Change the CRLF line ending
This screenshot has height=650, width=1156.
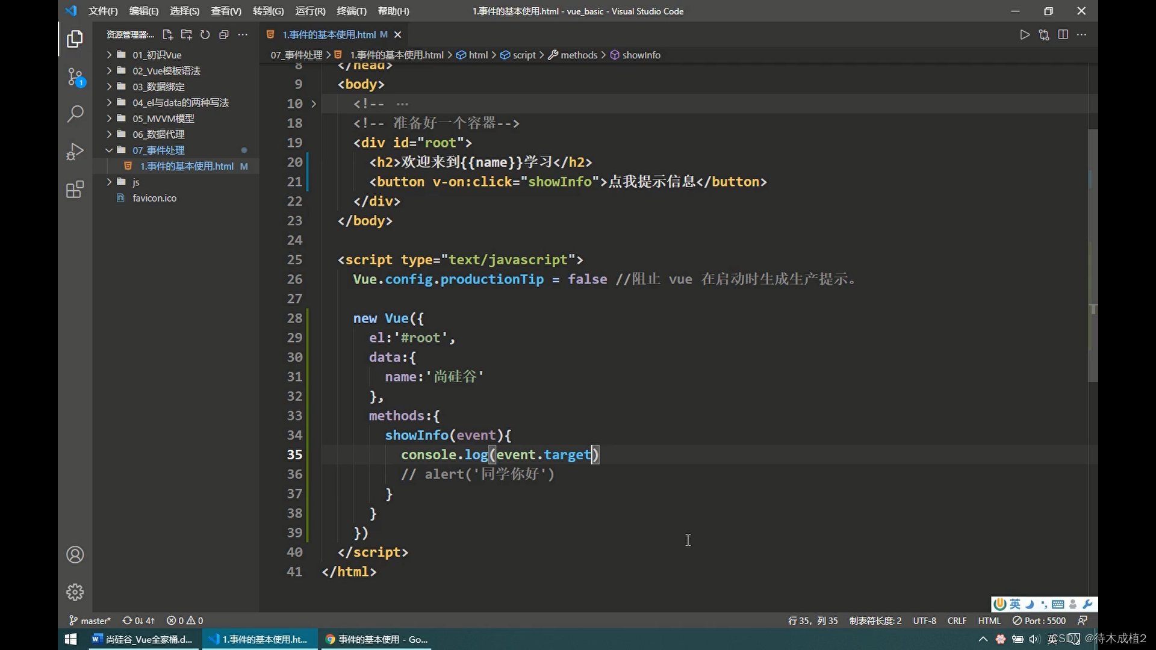click(x=957, y=621)
